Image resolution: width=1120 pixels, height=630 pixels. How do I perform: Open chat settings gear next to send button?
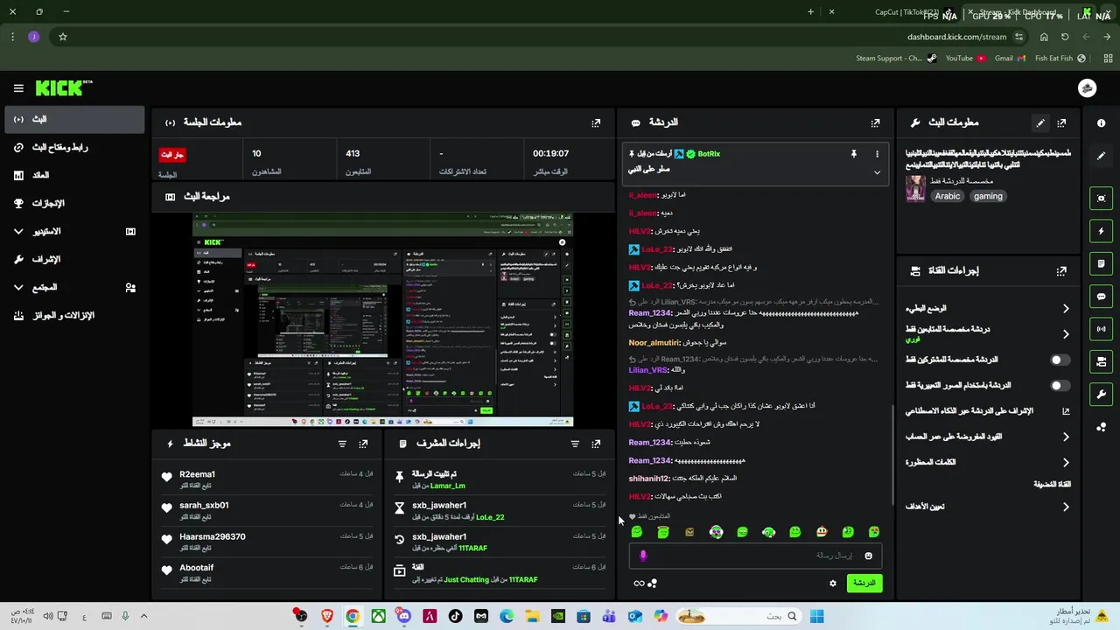(833, 584)
